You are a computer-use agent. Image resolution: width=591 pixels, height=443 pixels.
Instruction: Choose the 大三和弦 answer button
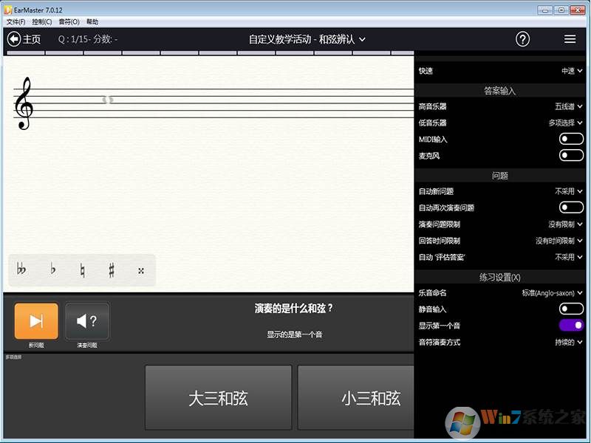coord(218,398)
